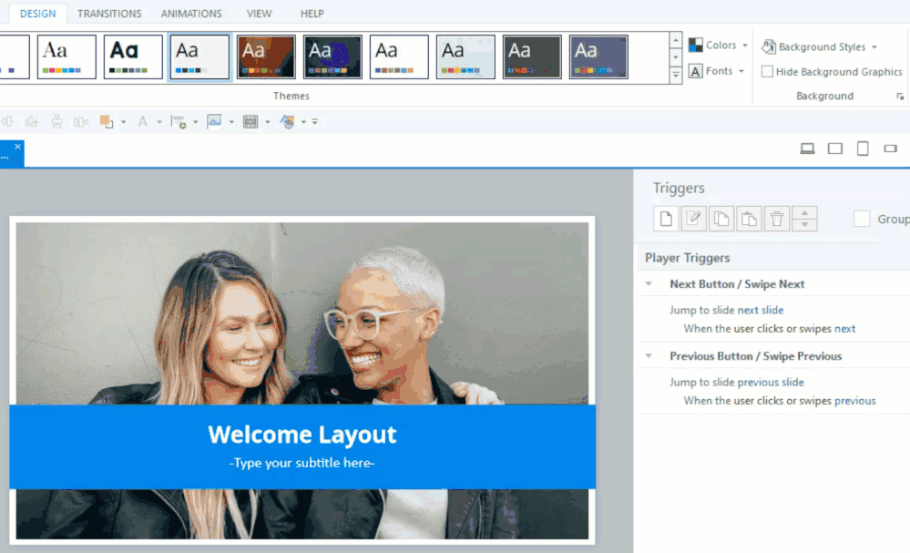This screenshot has width=910, height=553.
Task: Click the copy trigger icon
Action: point(721,219)
